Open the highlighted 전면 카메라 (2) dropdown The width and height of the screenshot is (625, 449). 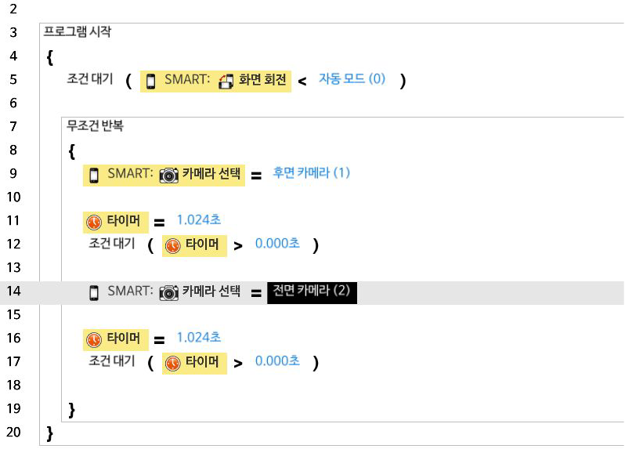click(x=312, y=291)
